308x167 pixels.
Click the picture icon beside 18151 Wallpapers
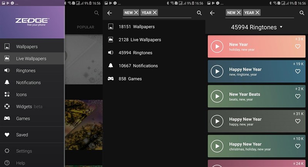click(x=110, y=27)
